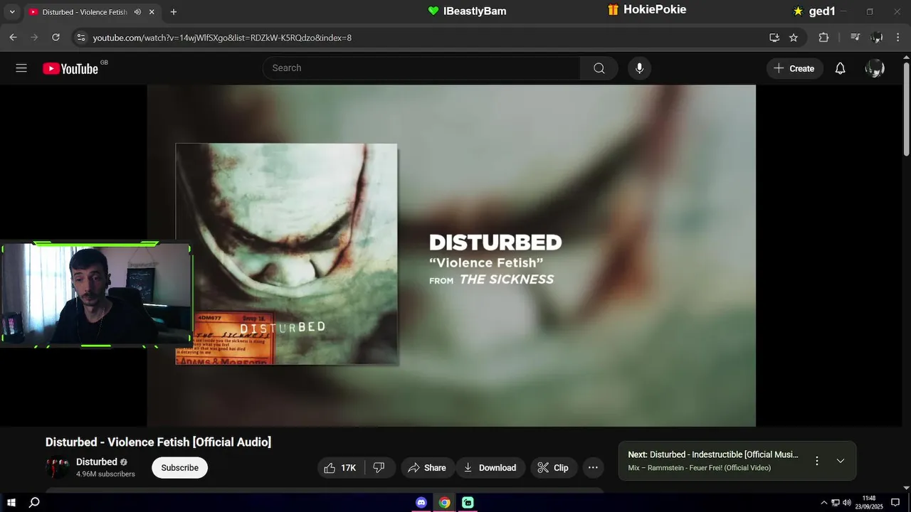Close the Disturbed Violence Fetish tab
911x512 pixels.
[152, 12]
